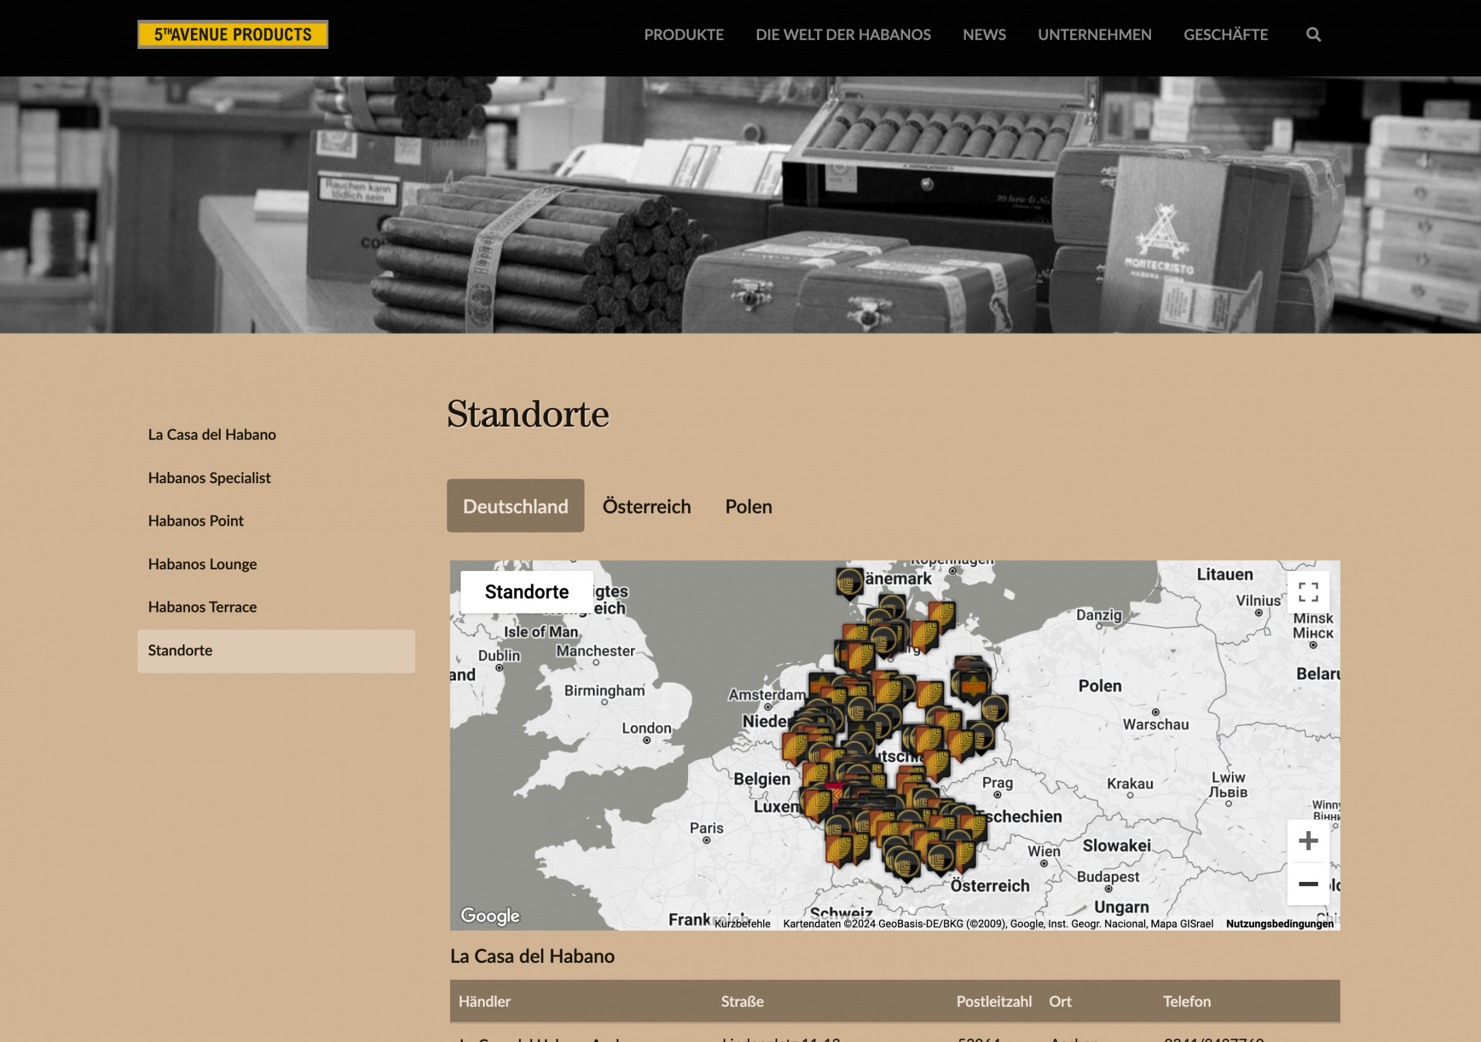The height and width of the screenshot is (1042, 1481).
Task: Zoom in the map with plus button
Action: 1308,841
